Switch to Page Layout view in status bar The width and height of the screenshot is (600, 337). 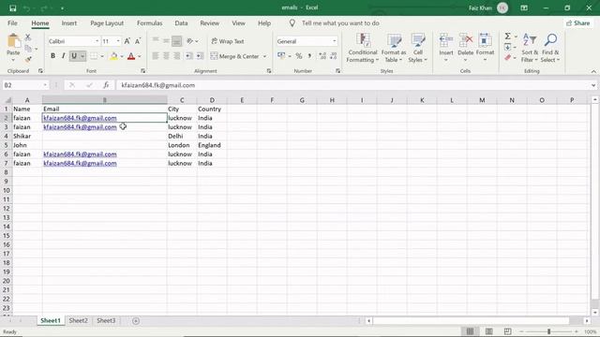(x=489, y=331)
